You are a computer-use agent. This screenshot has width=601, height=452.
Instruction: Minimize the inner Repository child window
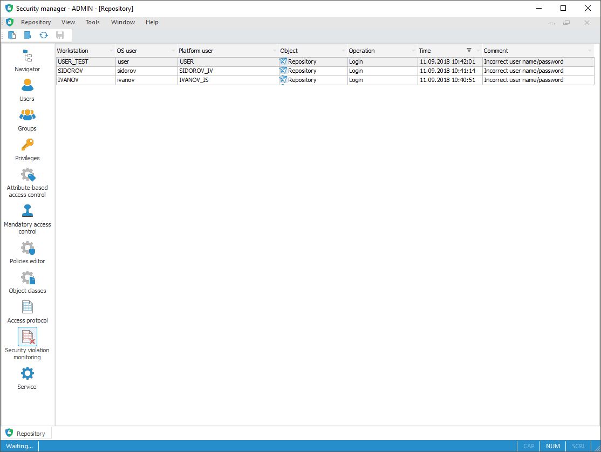pos(551,23)
